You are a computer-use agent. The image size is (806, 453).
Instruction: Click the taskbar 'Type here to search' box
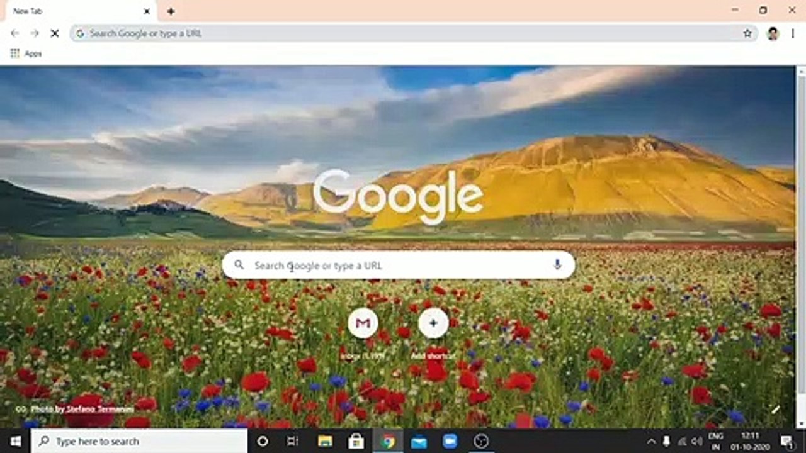click(139, 441)
